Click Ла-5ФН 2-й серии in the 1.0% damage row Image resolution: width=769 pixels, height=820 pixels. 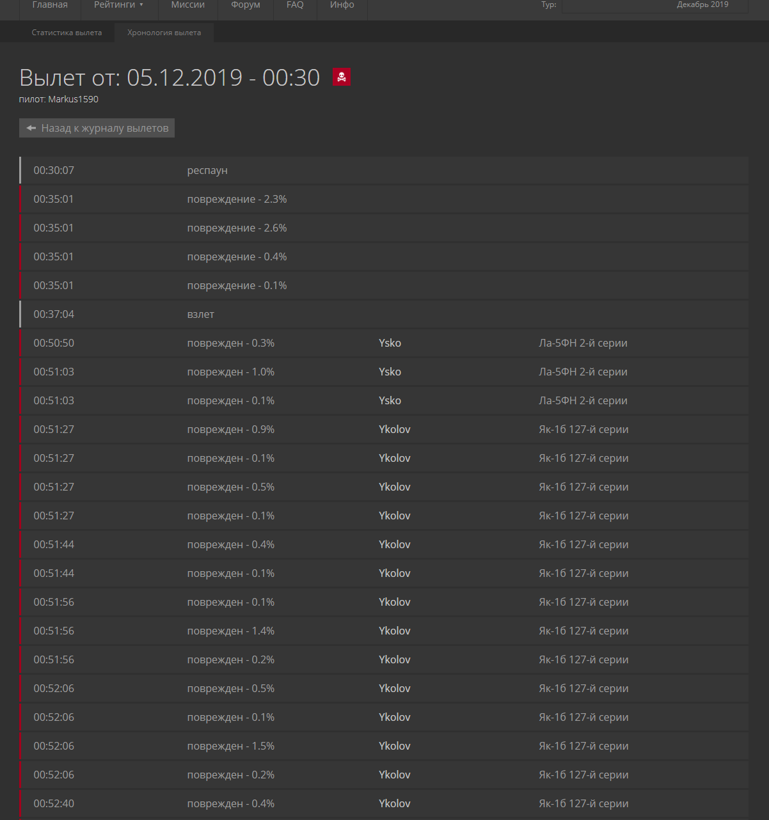pos(583,372)
